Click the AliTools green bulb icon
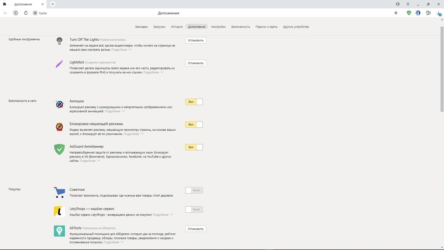Image resolution: width=444 pixels, height=250 pixels. 59,231
